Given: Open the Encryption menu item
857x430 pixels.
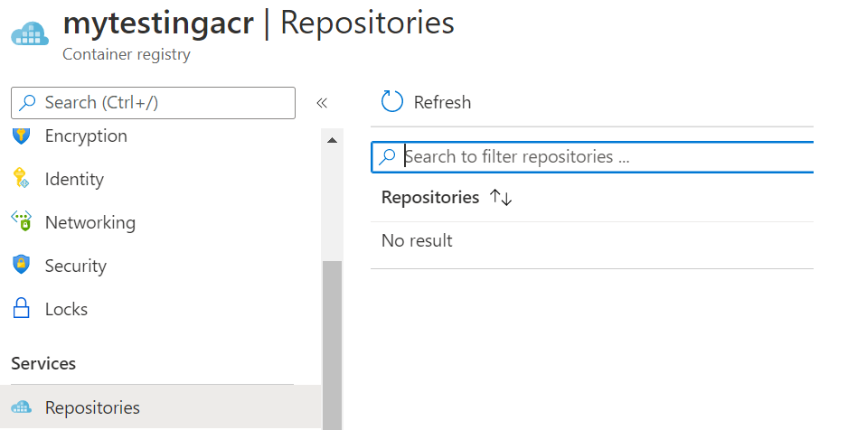Looking at the screenshot, I should pyautogui.click(x=86, y=136).
